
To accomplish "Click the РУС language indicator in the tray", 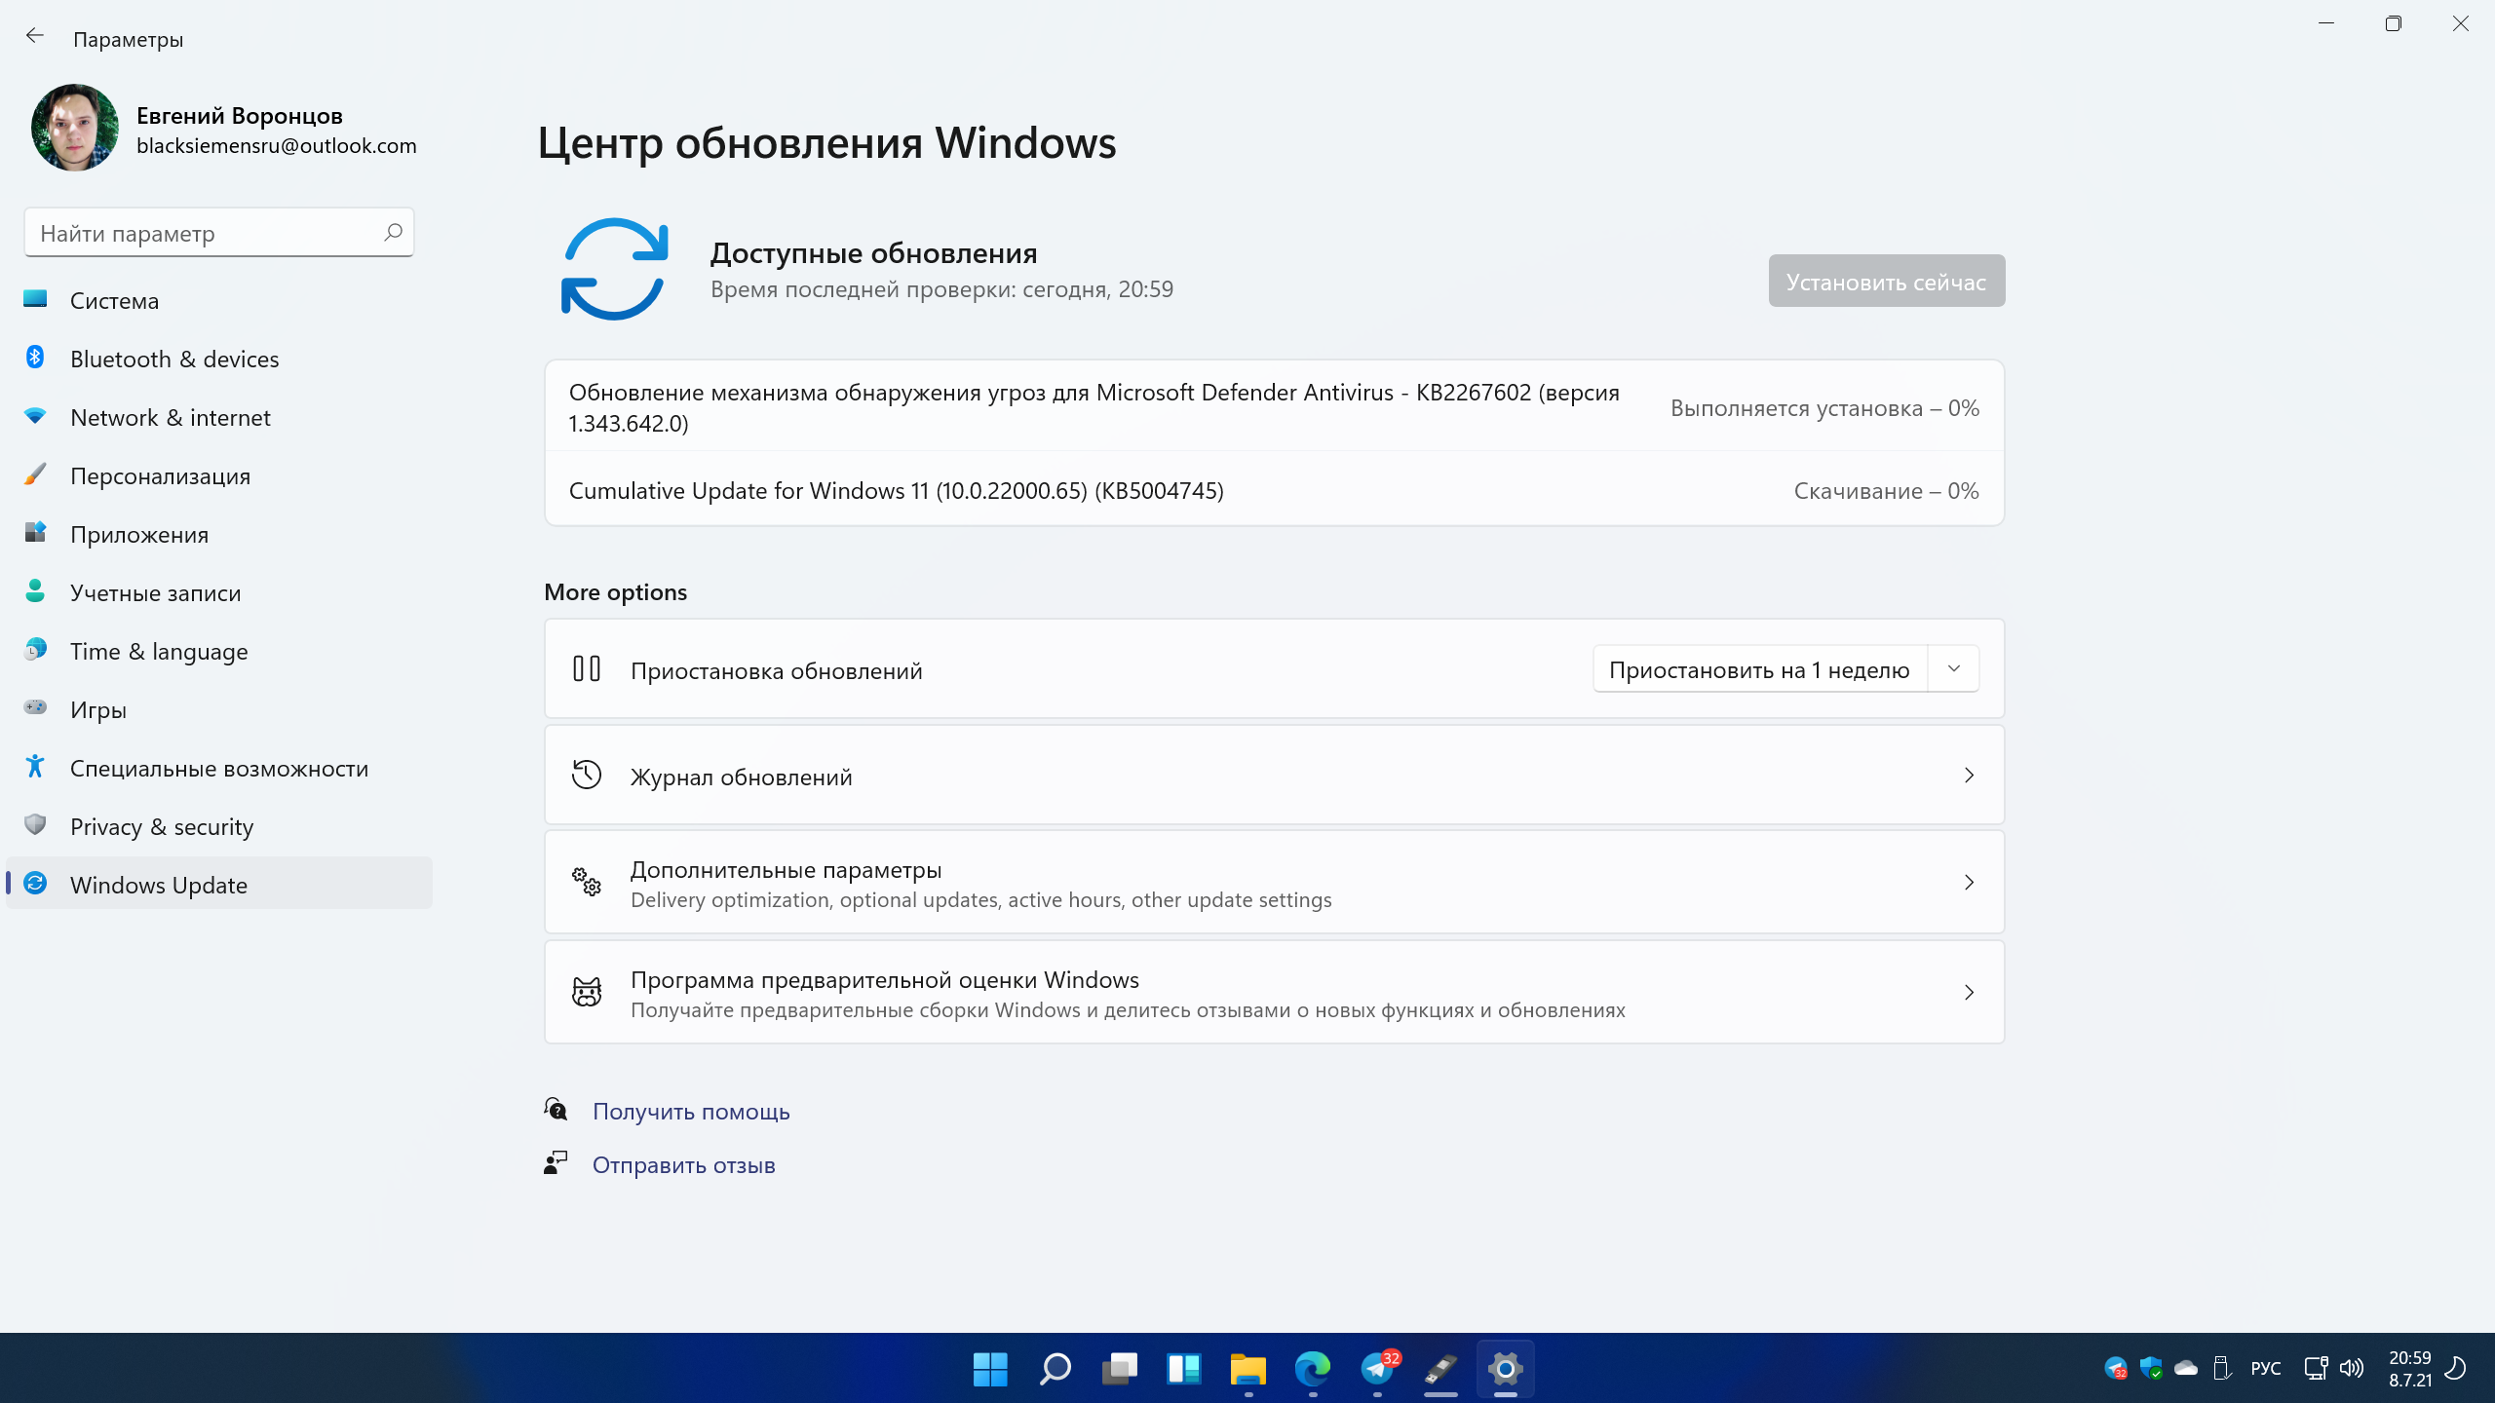I will click(x=2266, y=1368).
